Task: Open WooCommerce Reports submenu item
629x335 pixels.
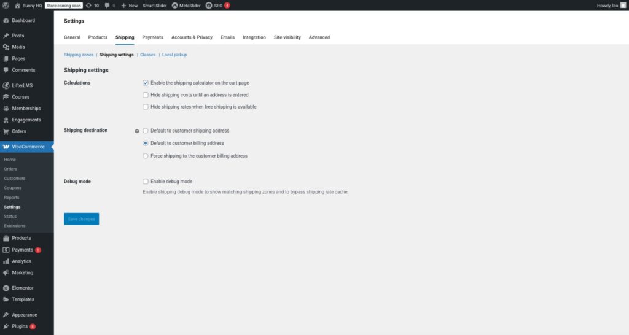Action: [x=12, y=198]
